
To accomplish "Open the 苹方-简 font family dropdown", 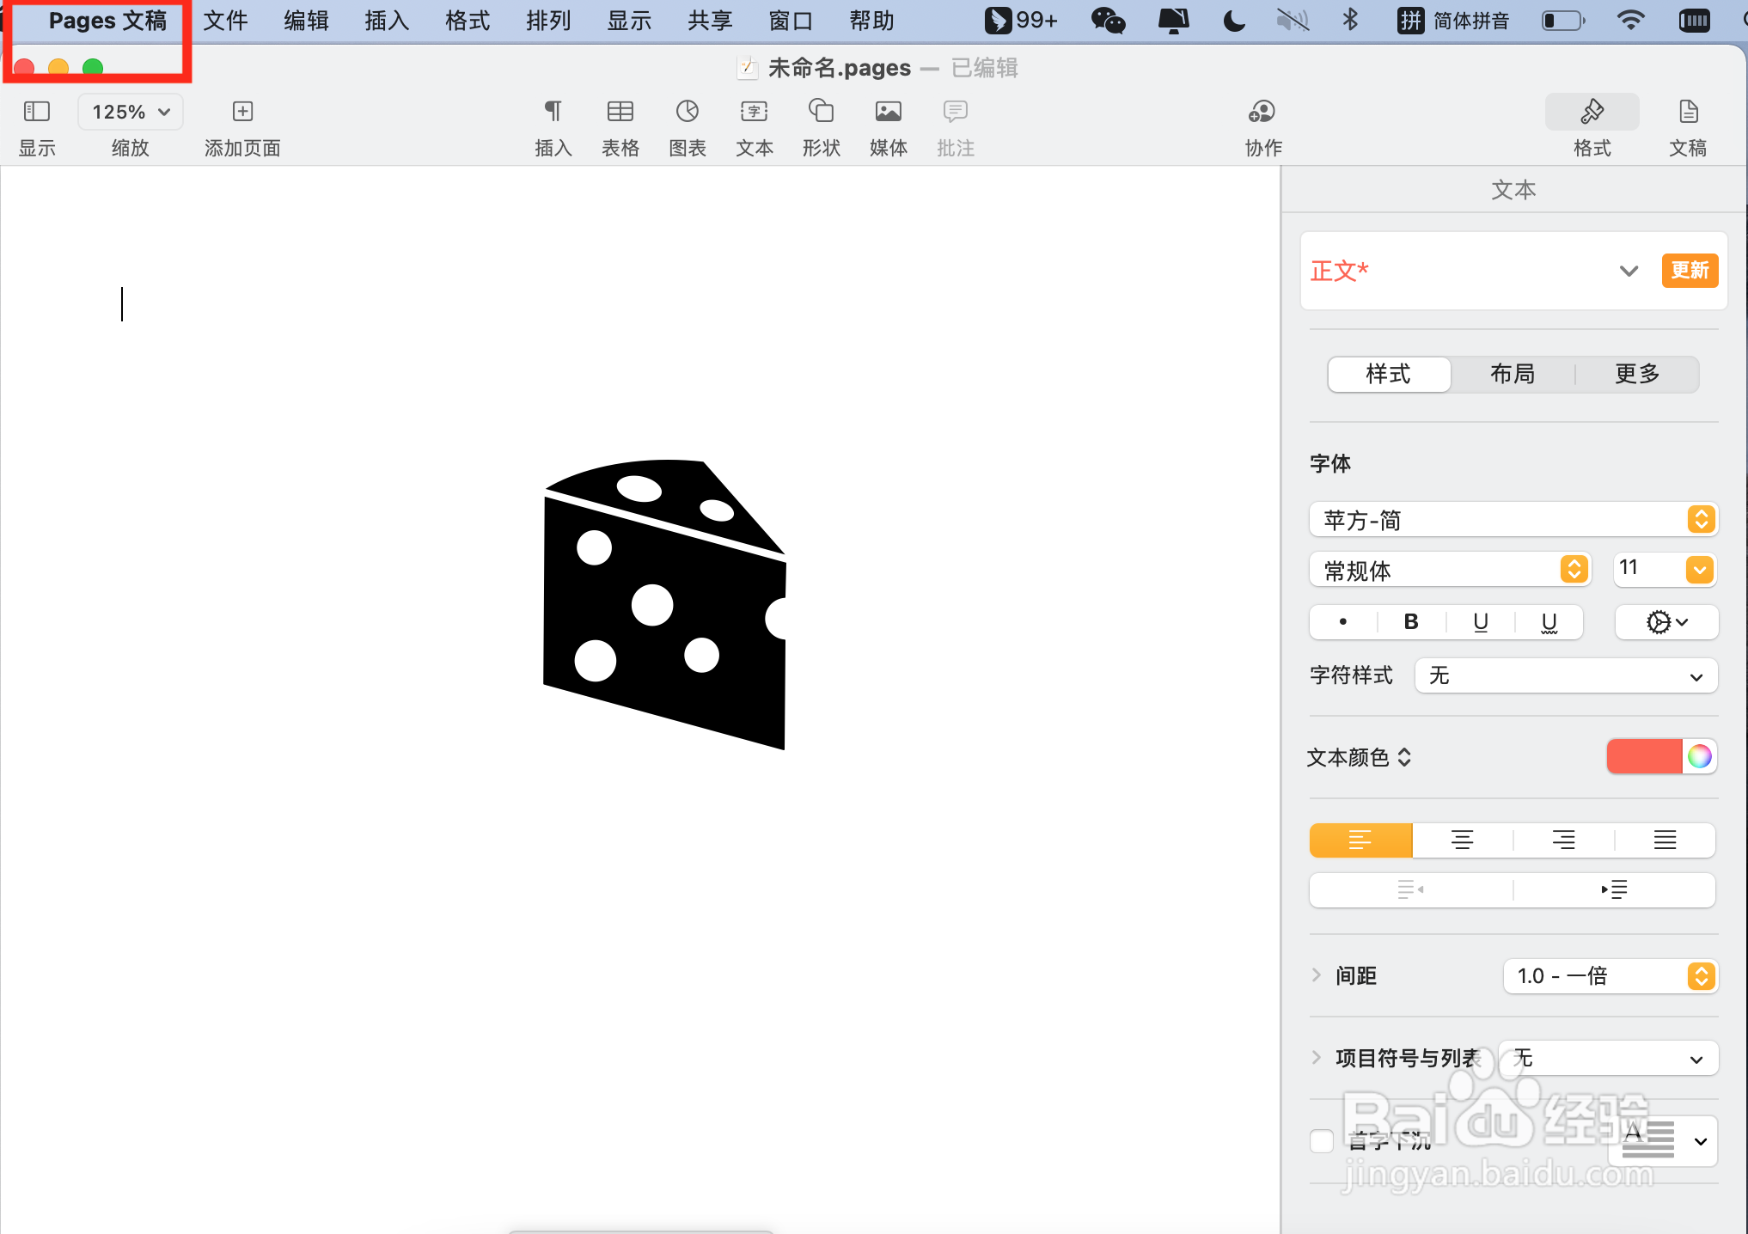I will click(1513, 519).
